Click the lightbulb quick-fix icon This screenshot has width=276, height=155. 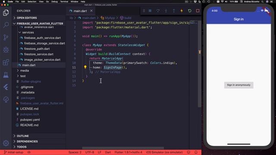[x=85, y=67]
